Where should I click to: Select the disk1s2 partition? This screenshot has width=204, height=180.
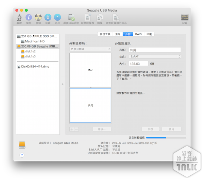pyautogui.click(x=38, y=52)
